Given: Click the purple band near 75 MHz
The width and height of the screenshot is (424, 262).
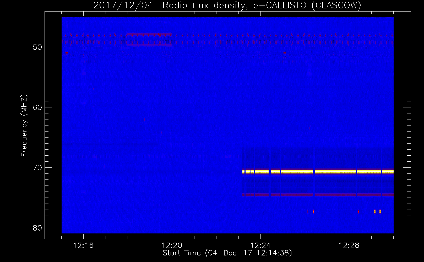Looking at the screenshot, I should point(318,195).
